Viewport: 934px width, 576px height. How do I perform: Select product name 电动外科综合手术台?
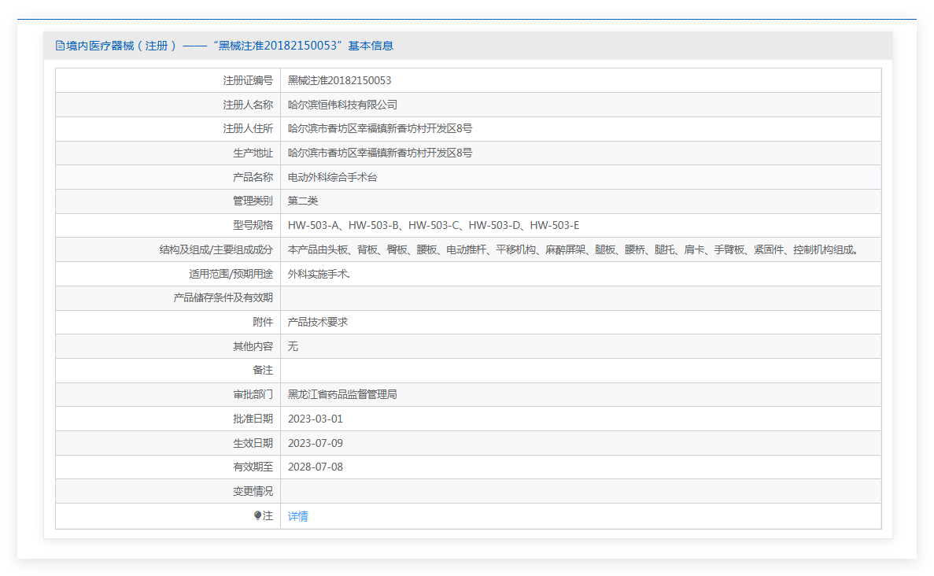pyautogui.click(x=332, y=178)
